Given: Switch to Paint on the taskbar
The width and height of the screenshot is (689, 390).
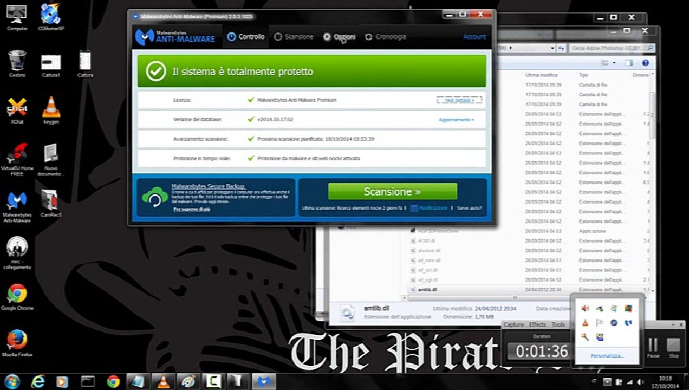Looking at the screenshot, I should [x=188, y=381].
